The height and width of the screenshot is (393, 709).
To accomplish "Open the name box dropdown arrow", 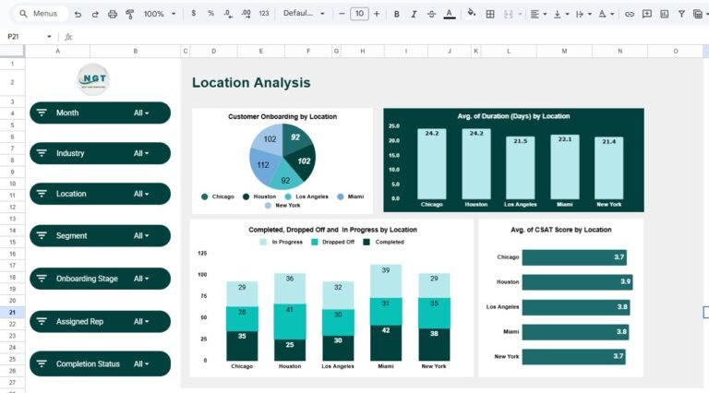I will [x=49, y=37].
